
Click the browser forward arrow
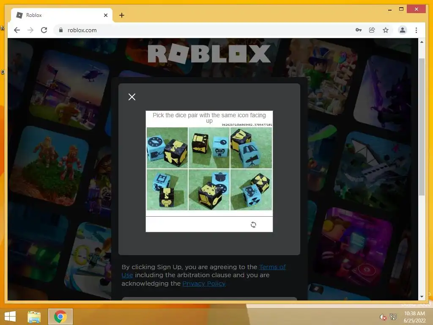(30, 30)
